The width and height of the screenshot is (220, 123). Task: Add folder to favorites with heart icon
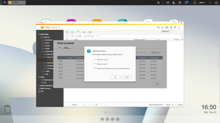point(181,36)
